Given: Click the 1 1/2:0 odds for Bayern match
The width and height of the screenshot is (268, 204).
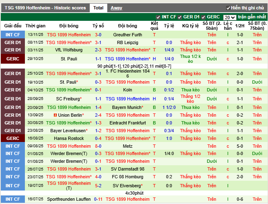Looking at the screenshot, I should (x=169, y=107).
